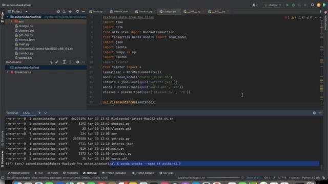Select classes.pkl in project tree
Image resolution: width=328 pixels, height=184 pixels.
tap(26, 31)
